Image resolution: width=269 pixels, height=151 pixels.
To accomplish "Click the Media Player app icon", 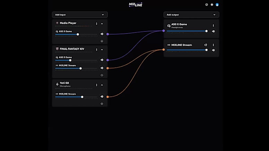I will [x=57, y=23].
